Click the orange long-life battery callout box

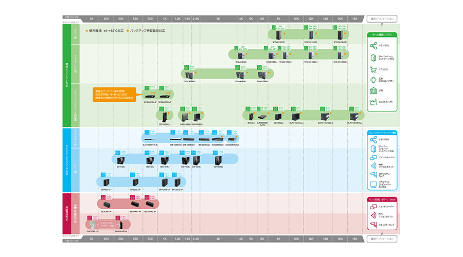pos(114,95)
